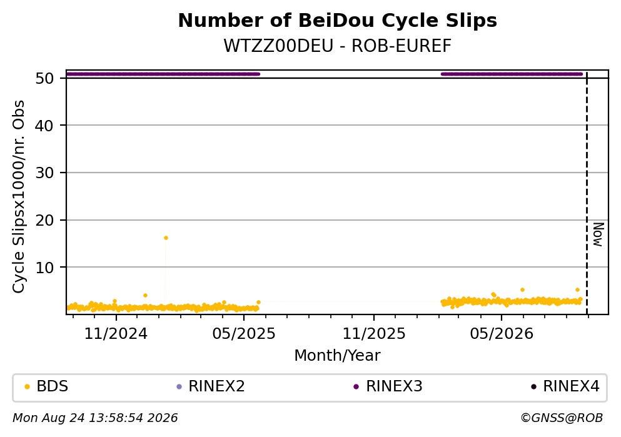The height and width of the screenshot is (437, 621).
Task: Select the RINEX3 legend label
Action: click(394, 386)
